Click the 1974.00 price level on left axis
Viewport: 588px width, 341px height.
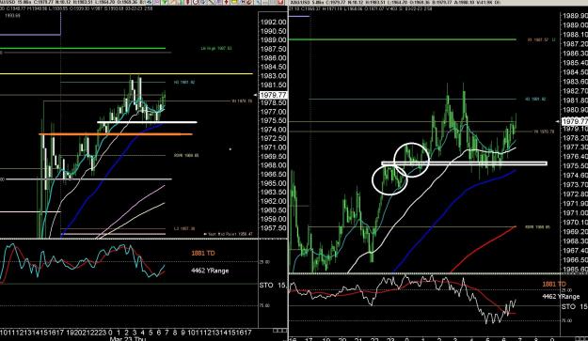tap(274, 130)
